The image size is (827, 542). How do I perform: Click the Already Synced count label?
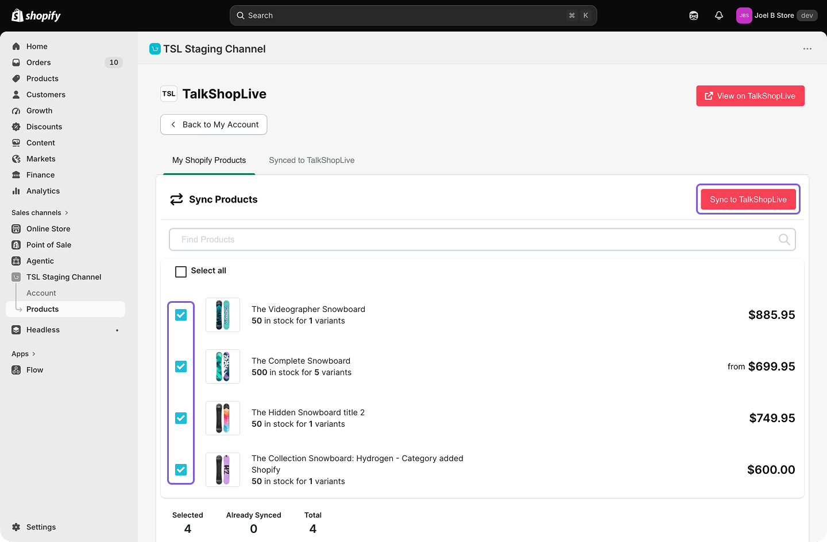254,515
